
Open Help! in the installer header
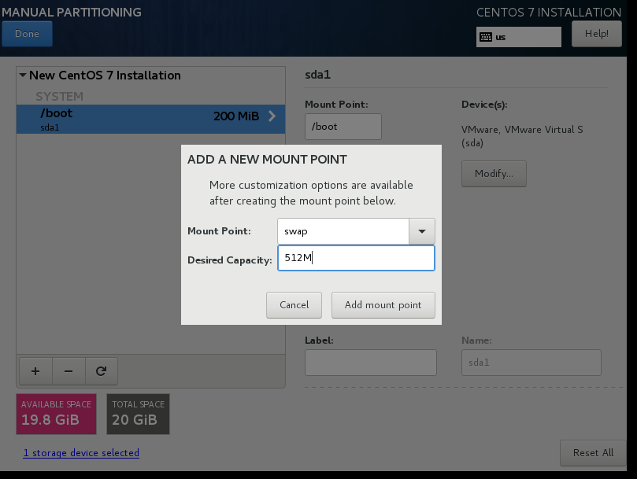pos(596,34)
